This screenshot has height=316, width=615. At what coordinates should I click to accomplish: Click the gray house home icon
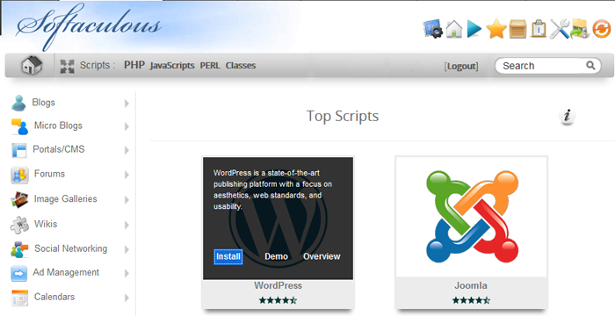[x=32, y=65]
